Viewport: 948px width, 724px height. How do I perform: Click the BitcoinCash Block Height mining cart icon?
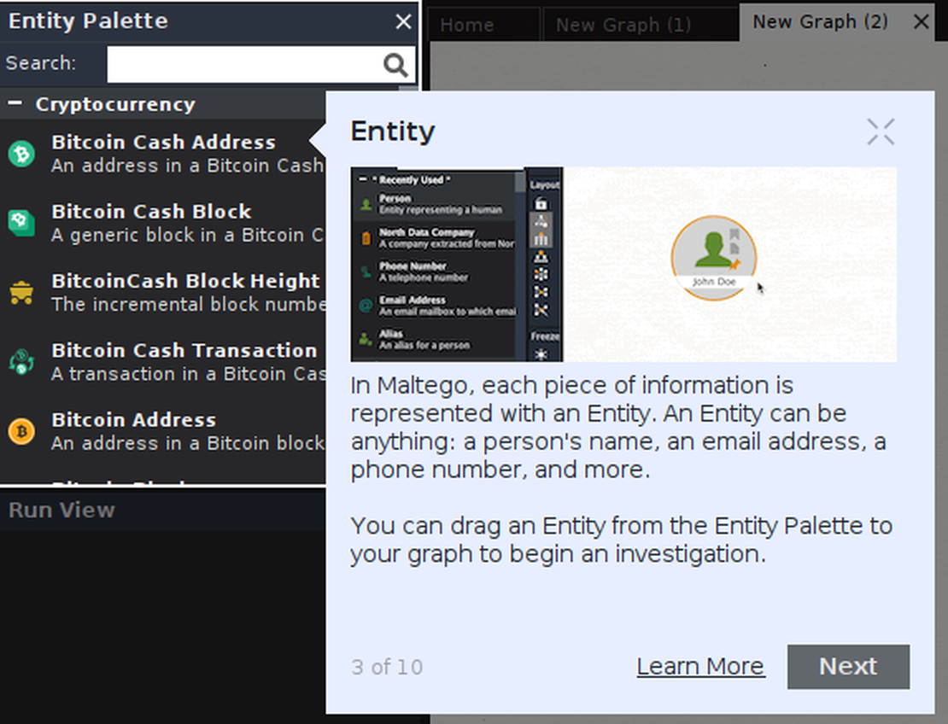[21, 293]
